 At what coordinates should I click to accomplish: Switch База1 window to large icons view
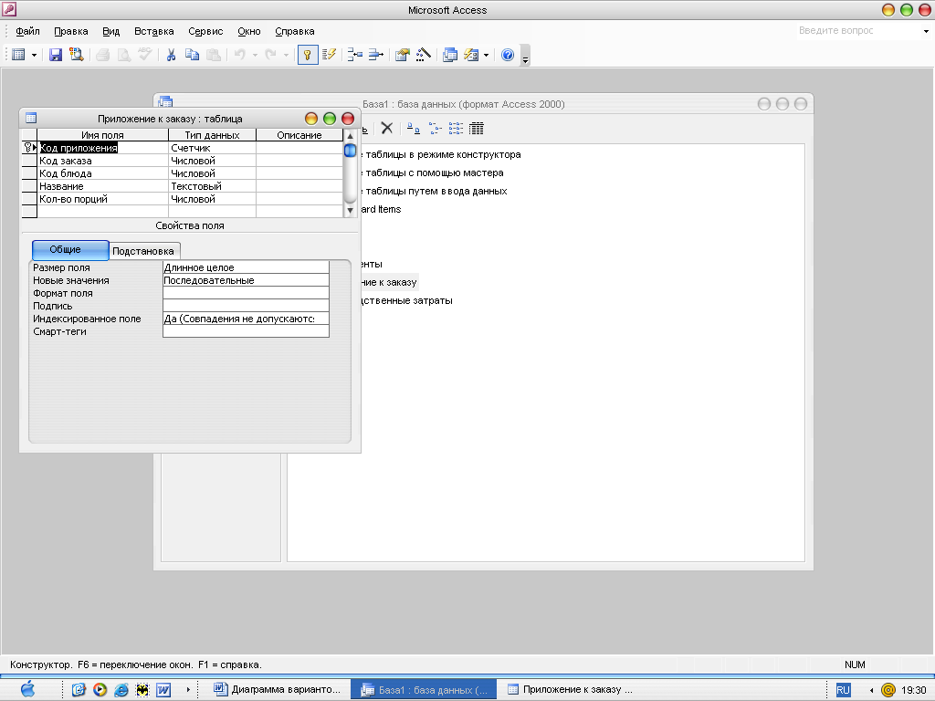click(414, 128)
